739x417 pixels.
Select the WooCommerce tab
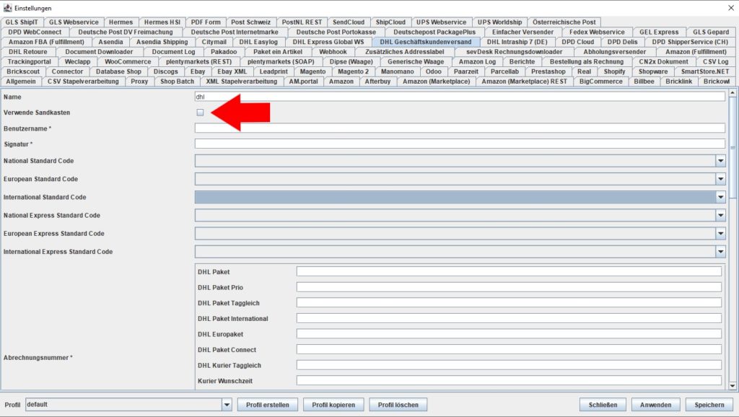(x=128, y=62)
